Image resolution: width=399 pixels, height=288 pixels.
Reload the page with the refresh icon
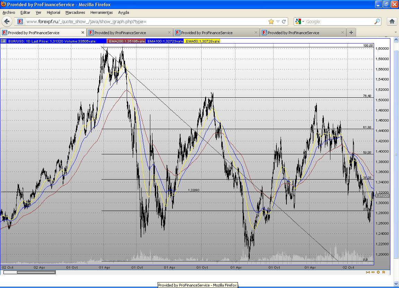284,21
